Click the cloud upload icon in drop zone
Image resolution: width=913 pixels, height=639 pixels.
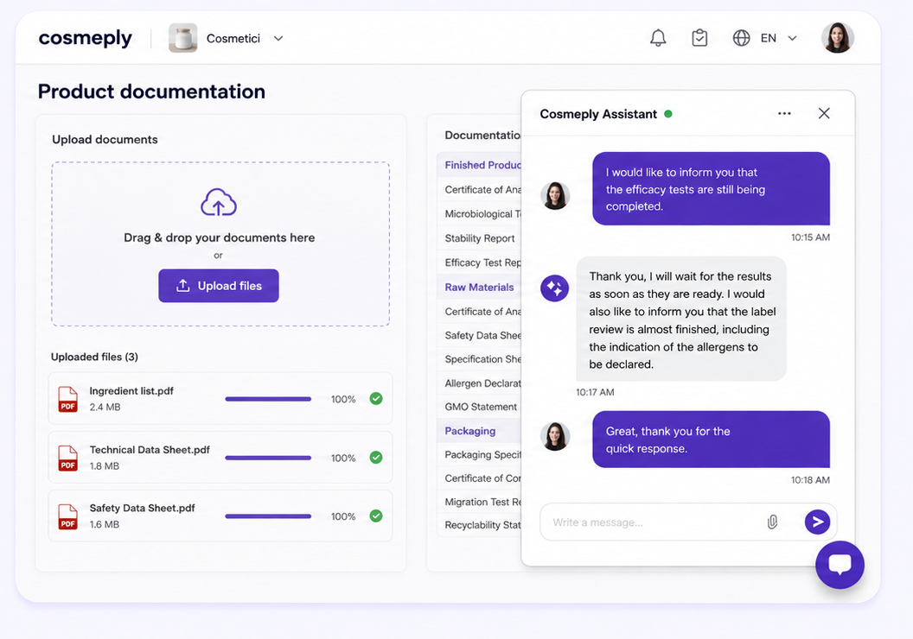pyautogui.click(x=219, y=202)
